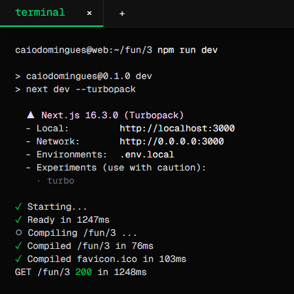Click the 'Network:' label
This screenshot has width=294, height=294.
tap(58, 141)
